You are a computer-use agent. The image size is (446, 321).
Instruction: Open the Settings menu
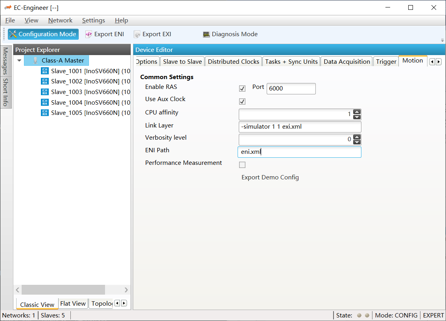pos(94,20)
